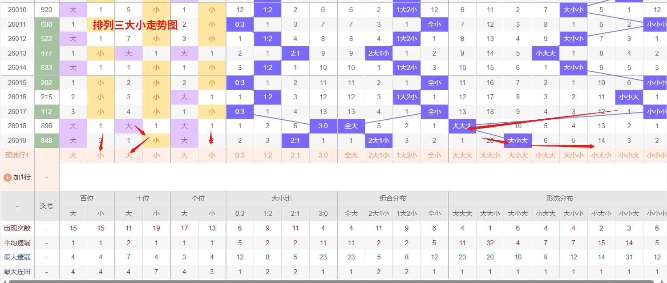Select 2大1小 in the 预选行1 row

point(379,155)
